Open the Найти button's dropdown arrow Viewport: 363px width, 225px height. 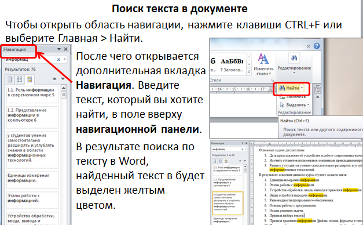pos(302,88)
